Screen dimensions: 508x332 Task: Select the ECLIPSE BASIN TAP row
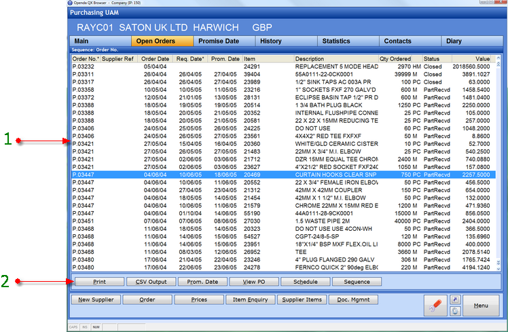(x=283, y=98)
